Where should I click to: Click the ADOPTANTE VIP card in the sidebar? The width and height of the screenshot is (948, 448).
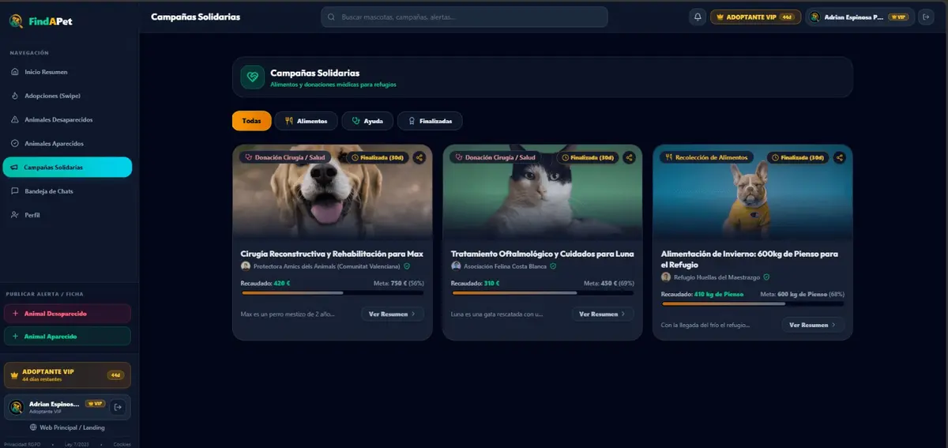tap(67, 375)
